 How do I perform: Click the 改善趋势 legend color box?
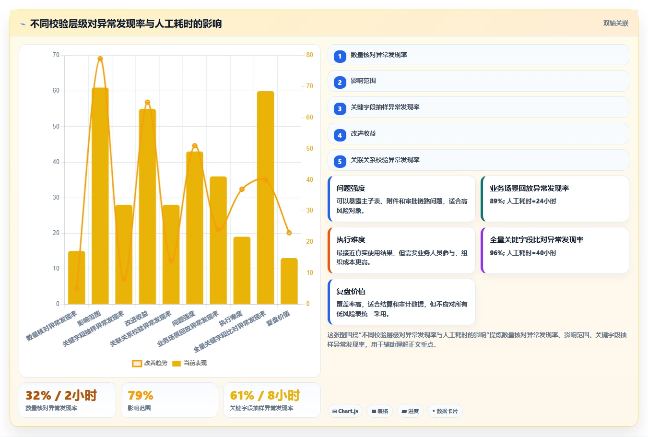[x=137, y=364]
